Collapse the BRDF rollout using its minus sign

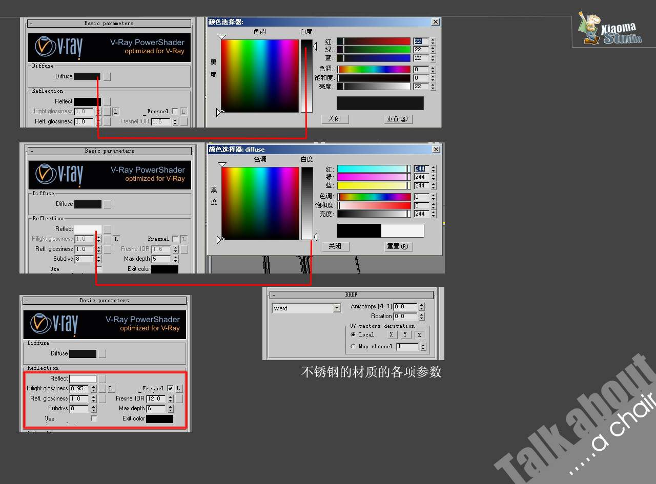pos(273,295)
